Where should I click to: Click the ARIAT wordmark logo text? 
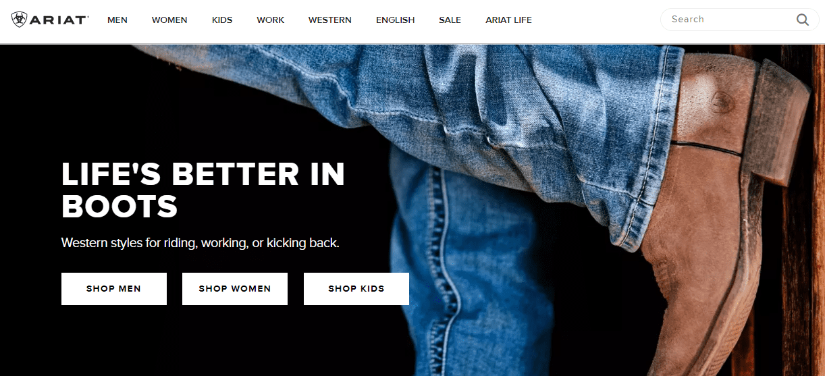pyautogui.click(x=59, y=20)
